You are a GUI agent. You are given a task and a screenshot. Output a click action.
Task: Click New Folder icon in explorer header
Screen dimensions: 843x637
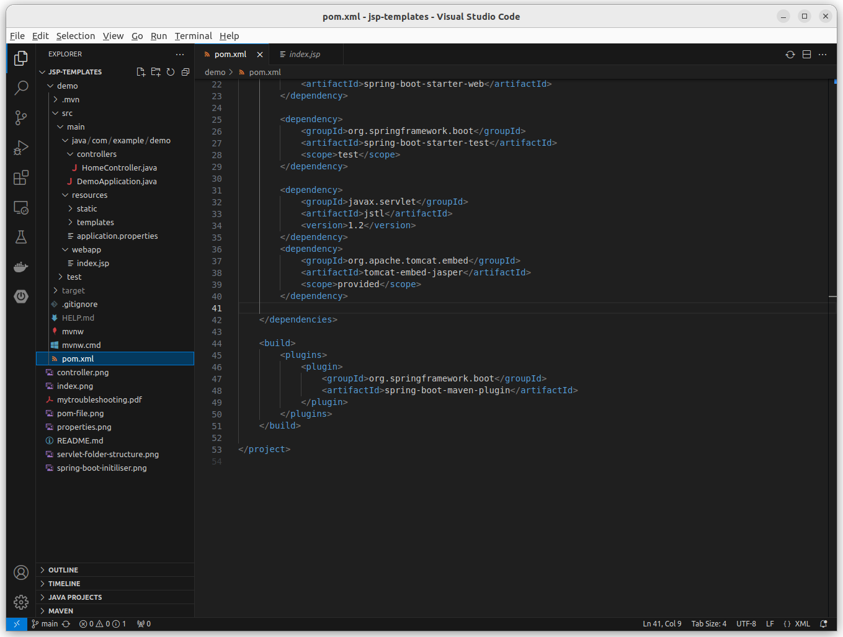(156, 72)
